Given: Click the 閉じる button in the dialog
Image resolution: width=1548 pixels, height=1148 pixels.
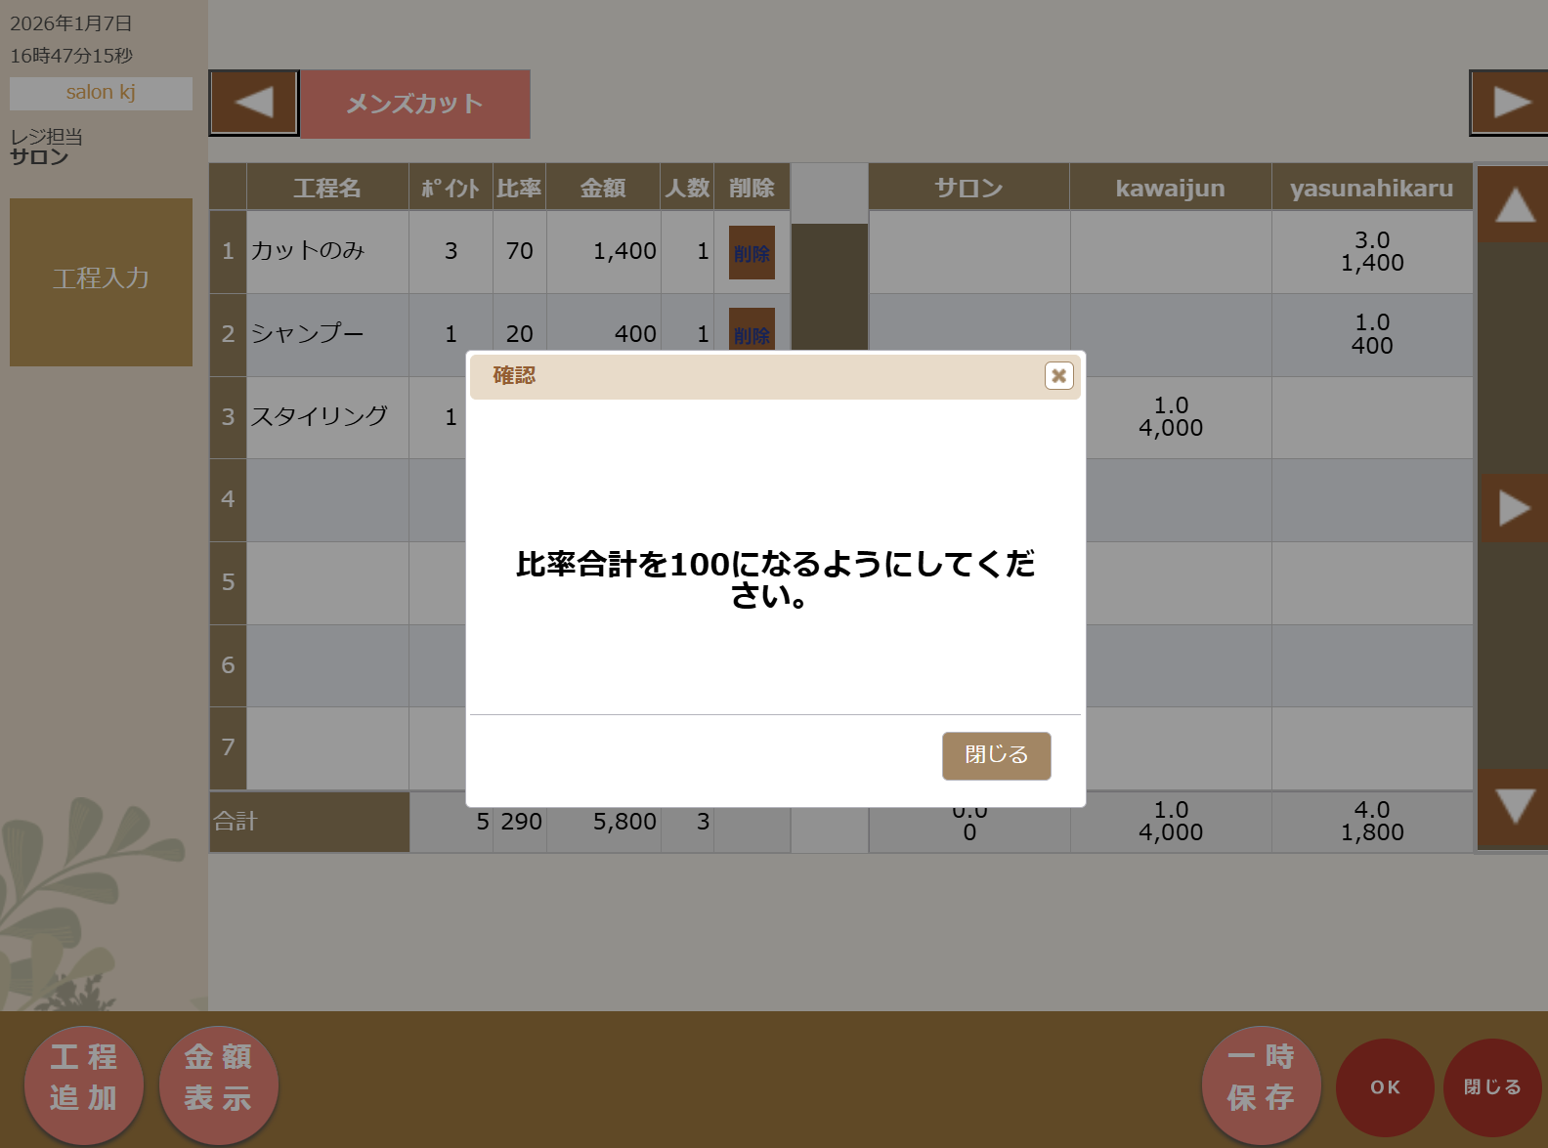Looking at the screenshot, I should (996, 755).
